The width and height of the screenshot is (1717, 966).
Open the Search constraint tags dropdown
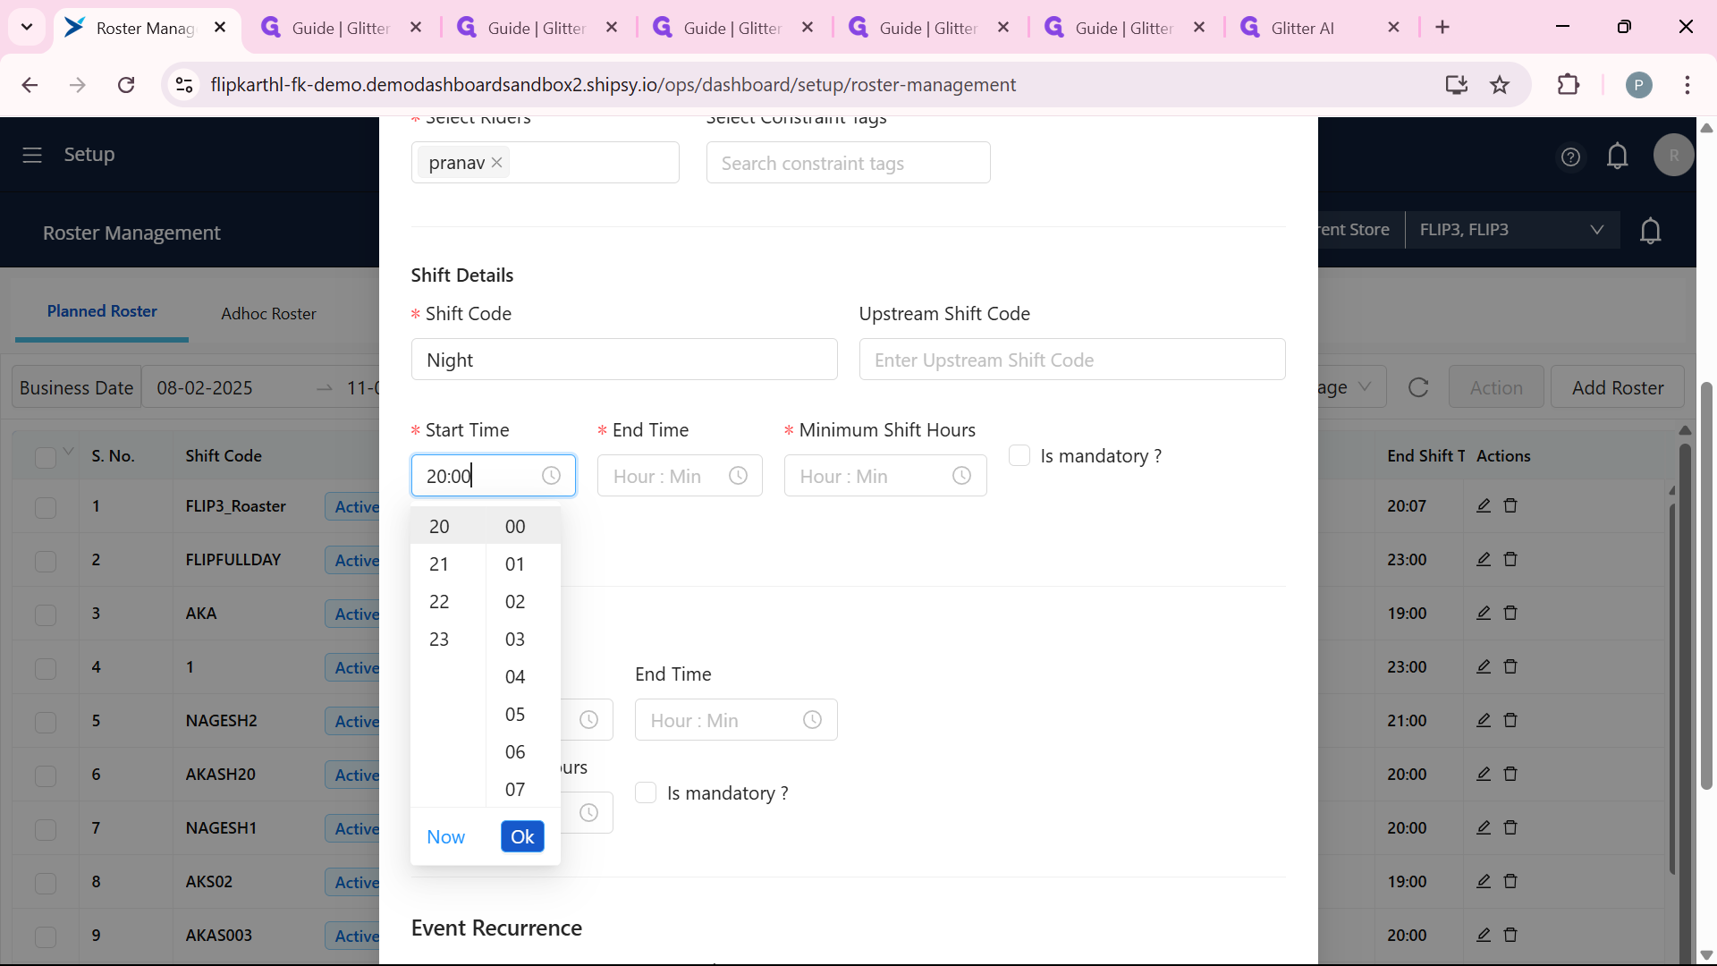pyautogui.click(x=848, y=163)
